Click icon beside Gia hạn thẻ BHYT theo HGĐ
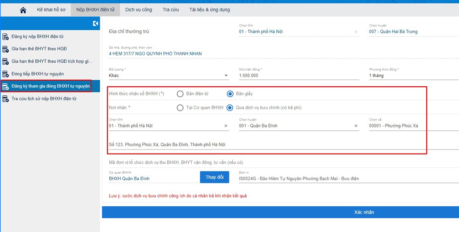Image resolution: width=459 pixels, height=232 pixels. [6, 49]
